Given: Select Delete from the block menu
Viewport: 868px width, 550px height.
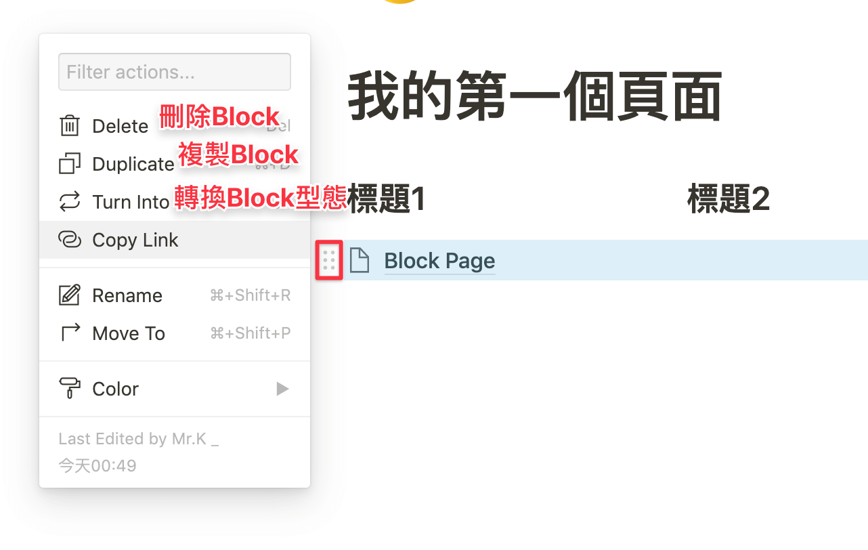Looking at the screenshot, I should pos(120,127).
